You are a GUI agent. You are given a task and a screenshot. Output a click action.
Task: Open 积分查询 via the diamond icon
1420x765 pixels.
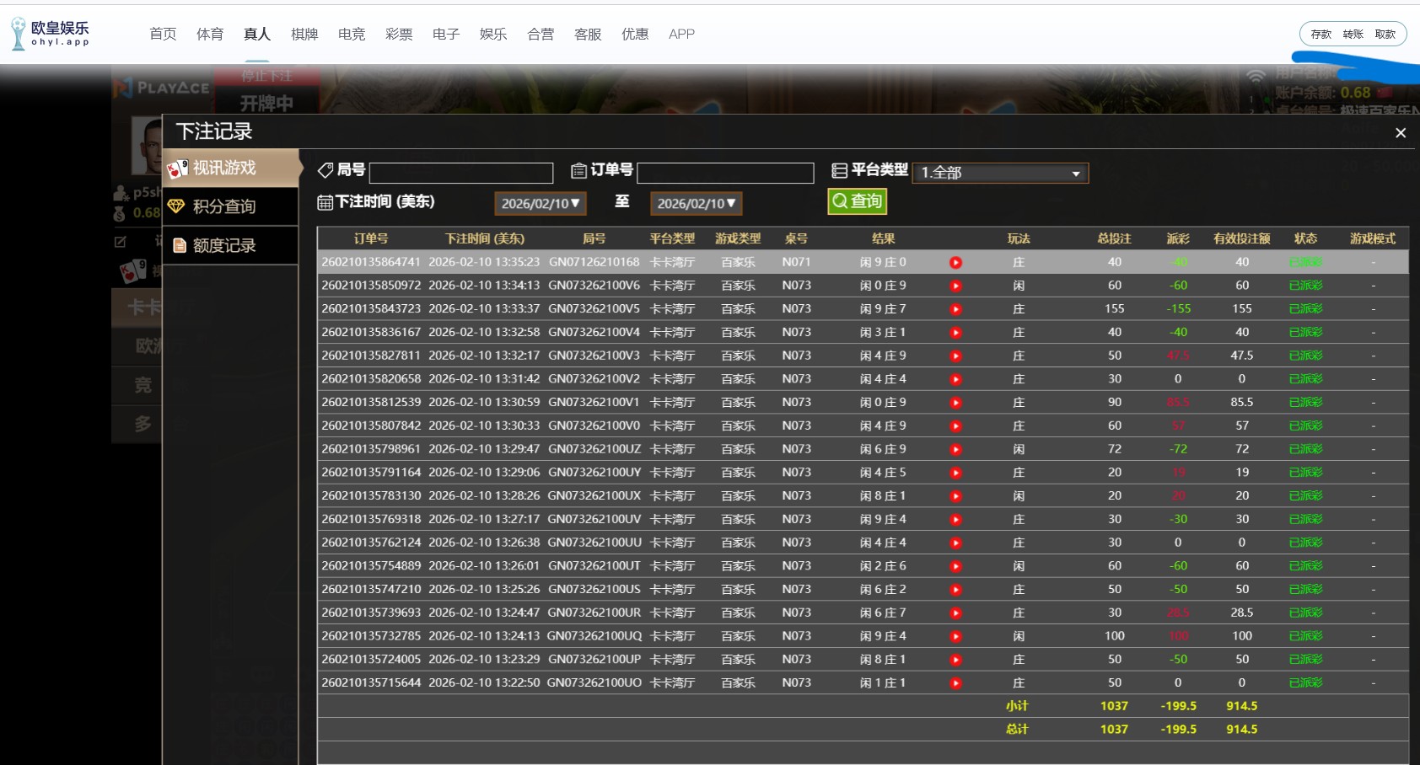(177, 206)
